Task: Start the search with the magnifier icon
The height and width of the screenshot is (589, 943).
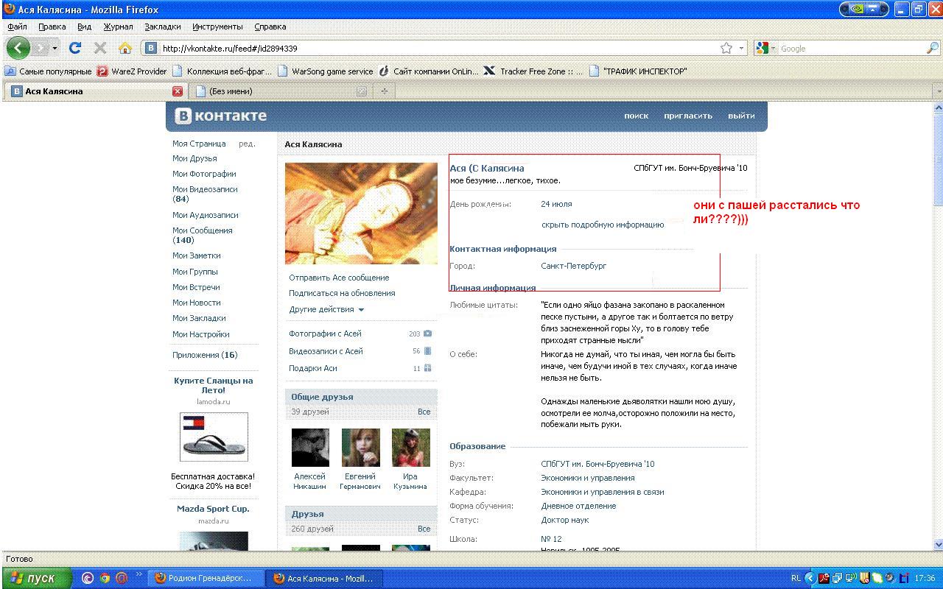Action: point(933,48)
